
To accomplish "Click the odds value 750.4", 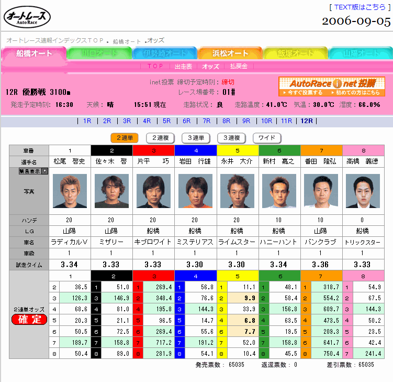I will (331, 354).
